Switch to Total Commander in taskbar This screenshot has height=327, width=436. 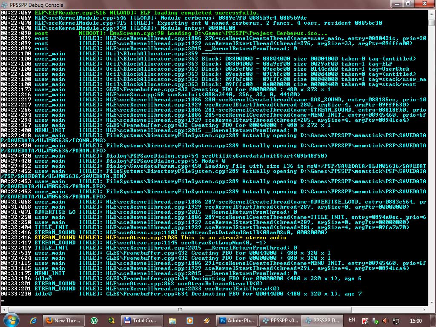[x=142, y=321]
